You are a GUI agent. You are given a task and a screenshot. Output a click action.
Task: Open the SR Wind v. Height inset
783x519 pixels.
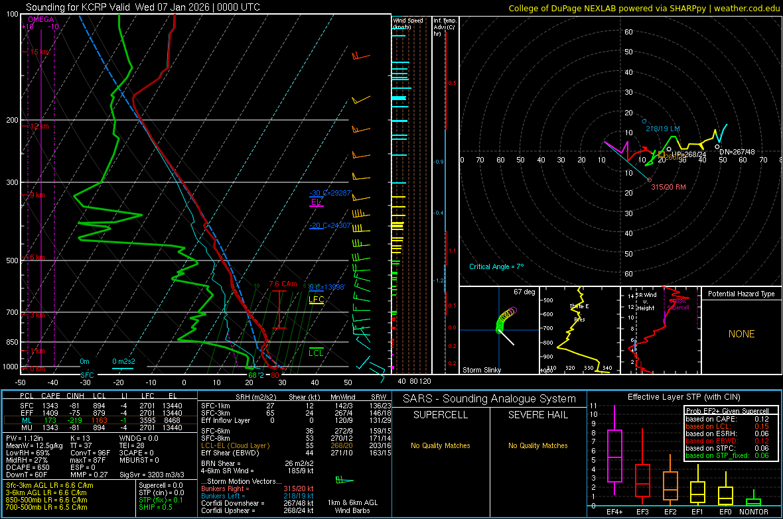click(661, 330)
